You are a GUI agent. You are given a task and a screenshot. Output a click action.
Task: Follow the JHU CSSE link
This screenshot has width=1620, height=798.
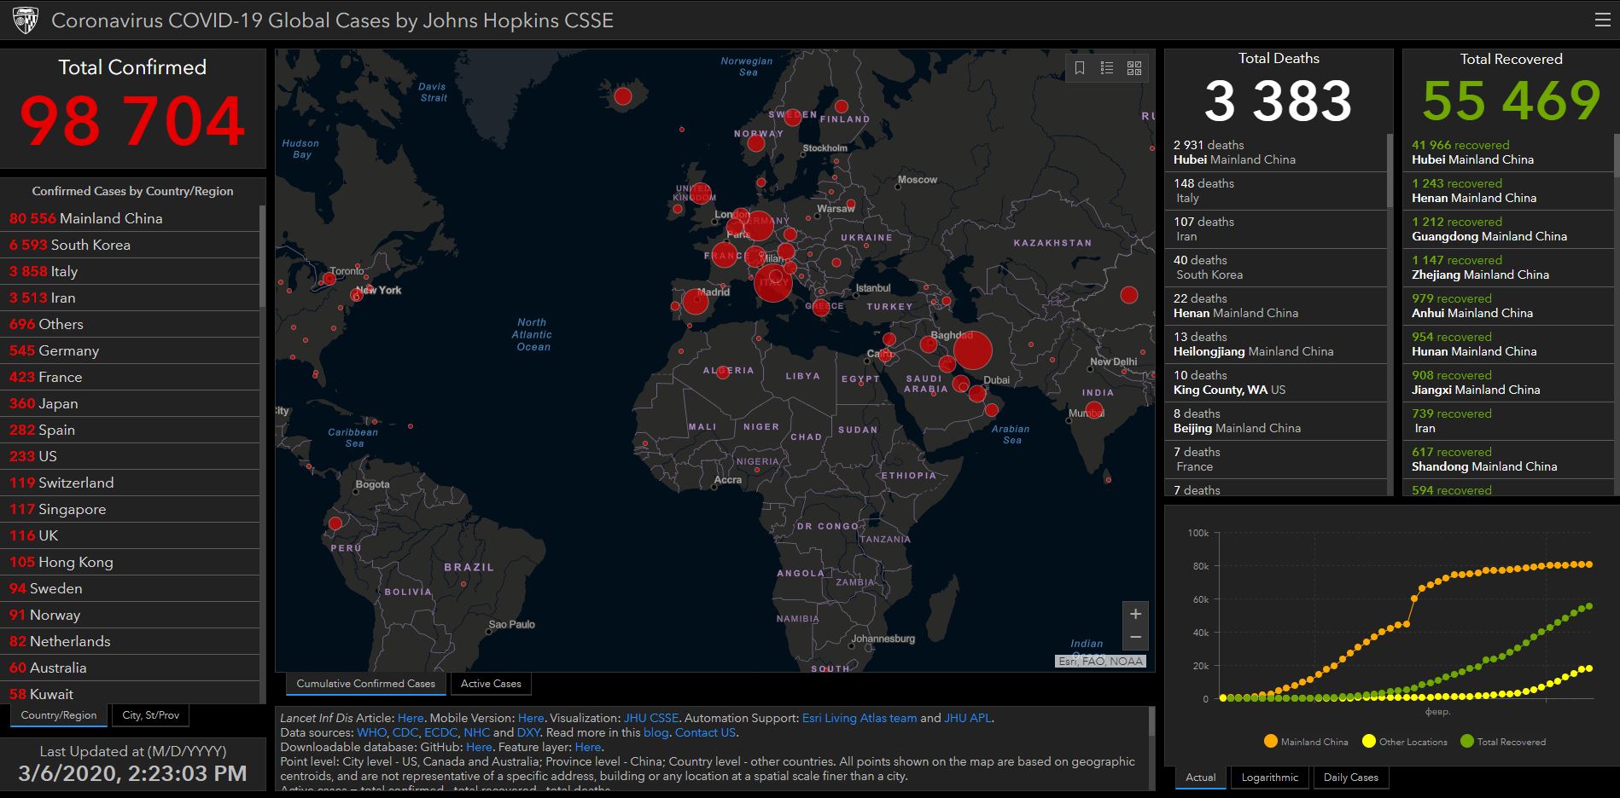[651, 718]
